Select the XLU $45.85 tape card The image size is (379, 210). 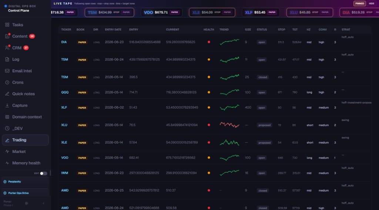click(310, 12)
